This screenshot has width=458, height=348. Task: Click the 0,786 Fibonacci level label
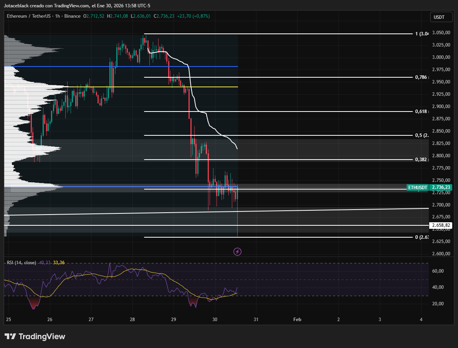pyautogui.click(x=421, y=77)
